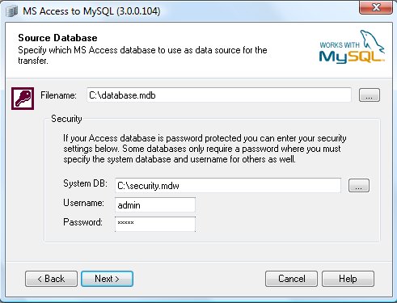Click the MS Access key icon

[23, 99]
